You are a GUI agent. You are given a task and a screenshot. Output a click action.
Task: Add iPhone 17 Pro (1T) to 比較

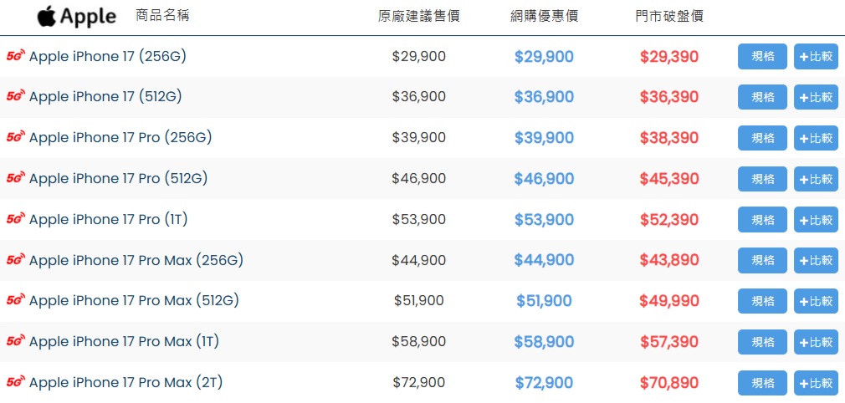[816, 220]
